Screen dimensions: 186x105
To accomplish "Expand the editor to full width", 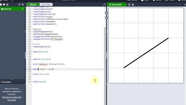I will 104,5.
